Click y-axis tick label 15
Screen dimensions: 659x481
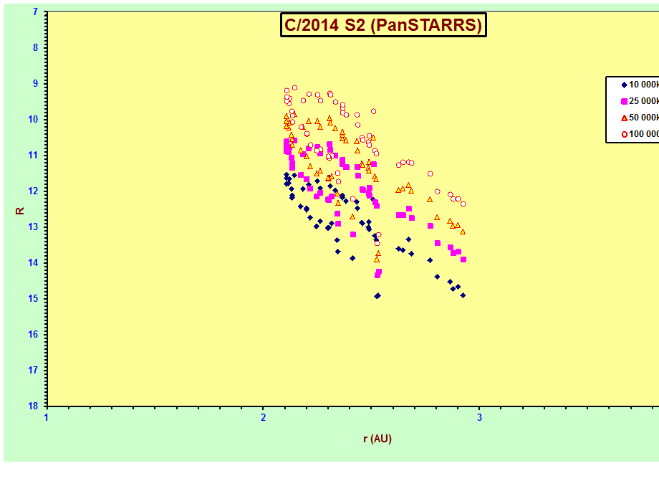33,298
